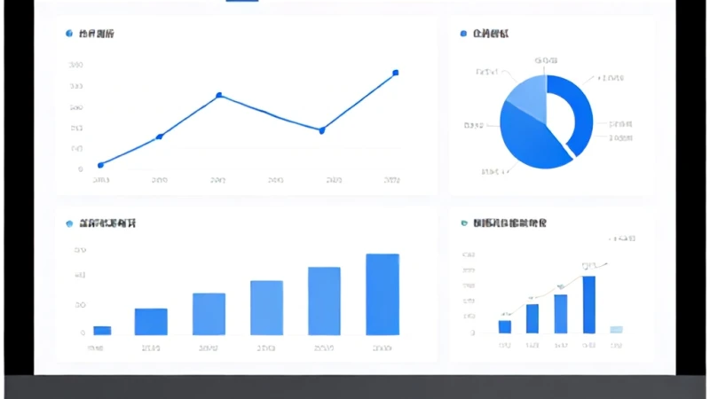Click the blue bullet icon beside the line chart title
This screenshot has width=710, height=399.
point(69,34)
